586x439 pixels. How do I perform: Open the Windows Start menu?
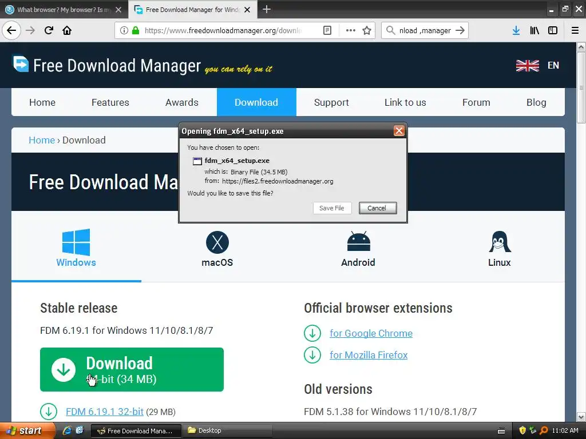[x=27, y=431]
